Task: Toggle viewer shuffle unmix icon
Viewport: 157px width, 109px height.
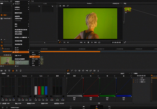Action: 64,42
